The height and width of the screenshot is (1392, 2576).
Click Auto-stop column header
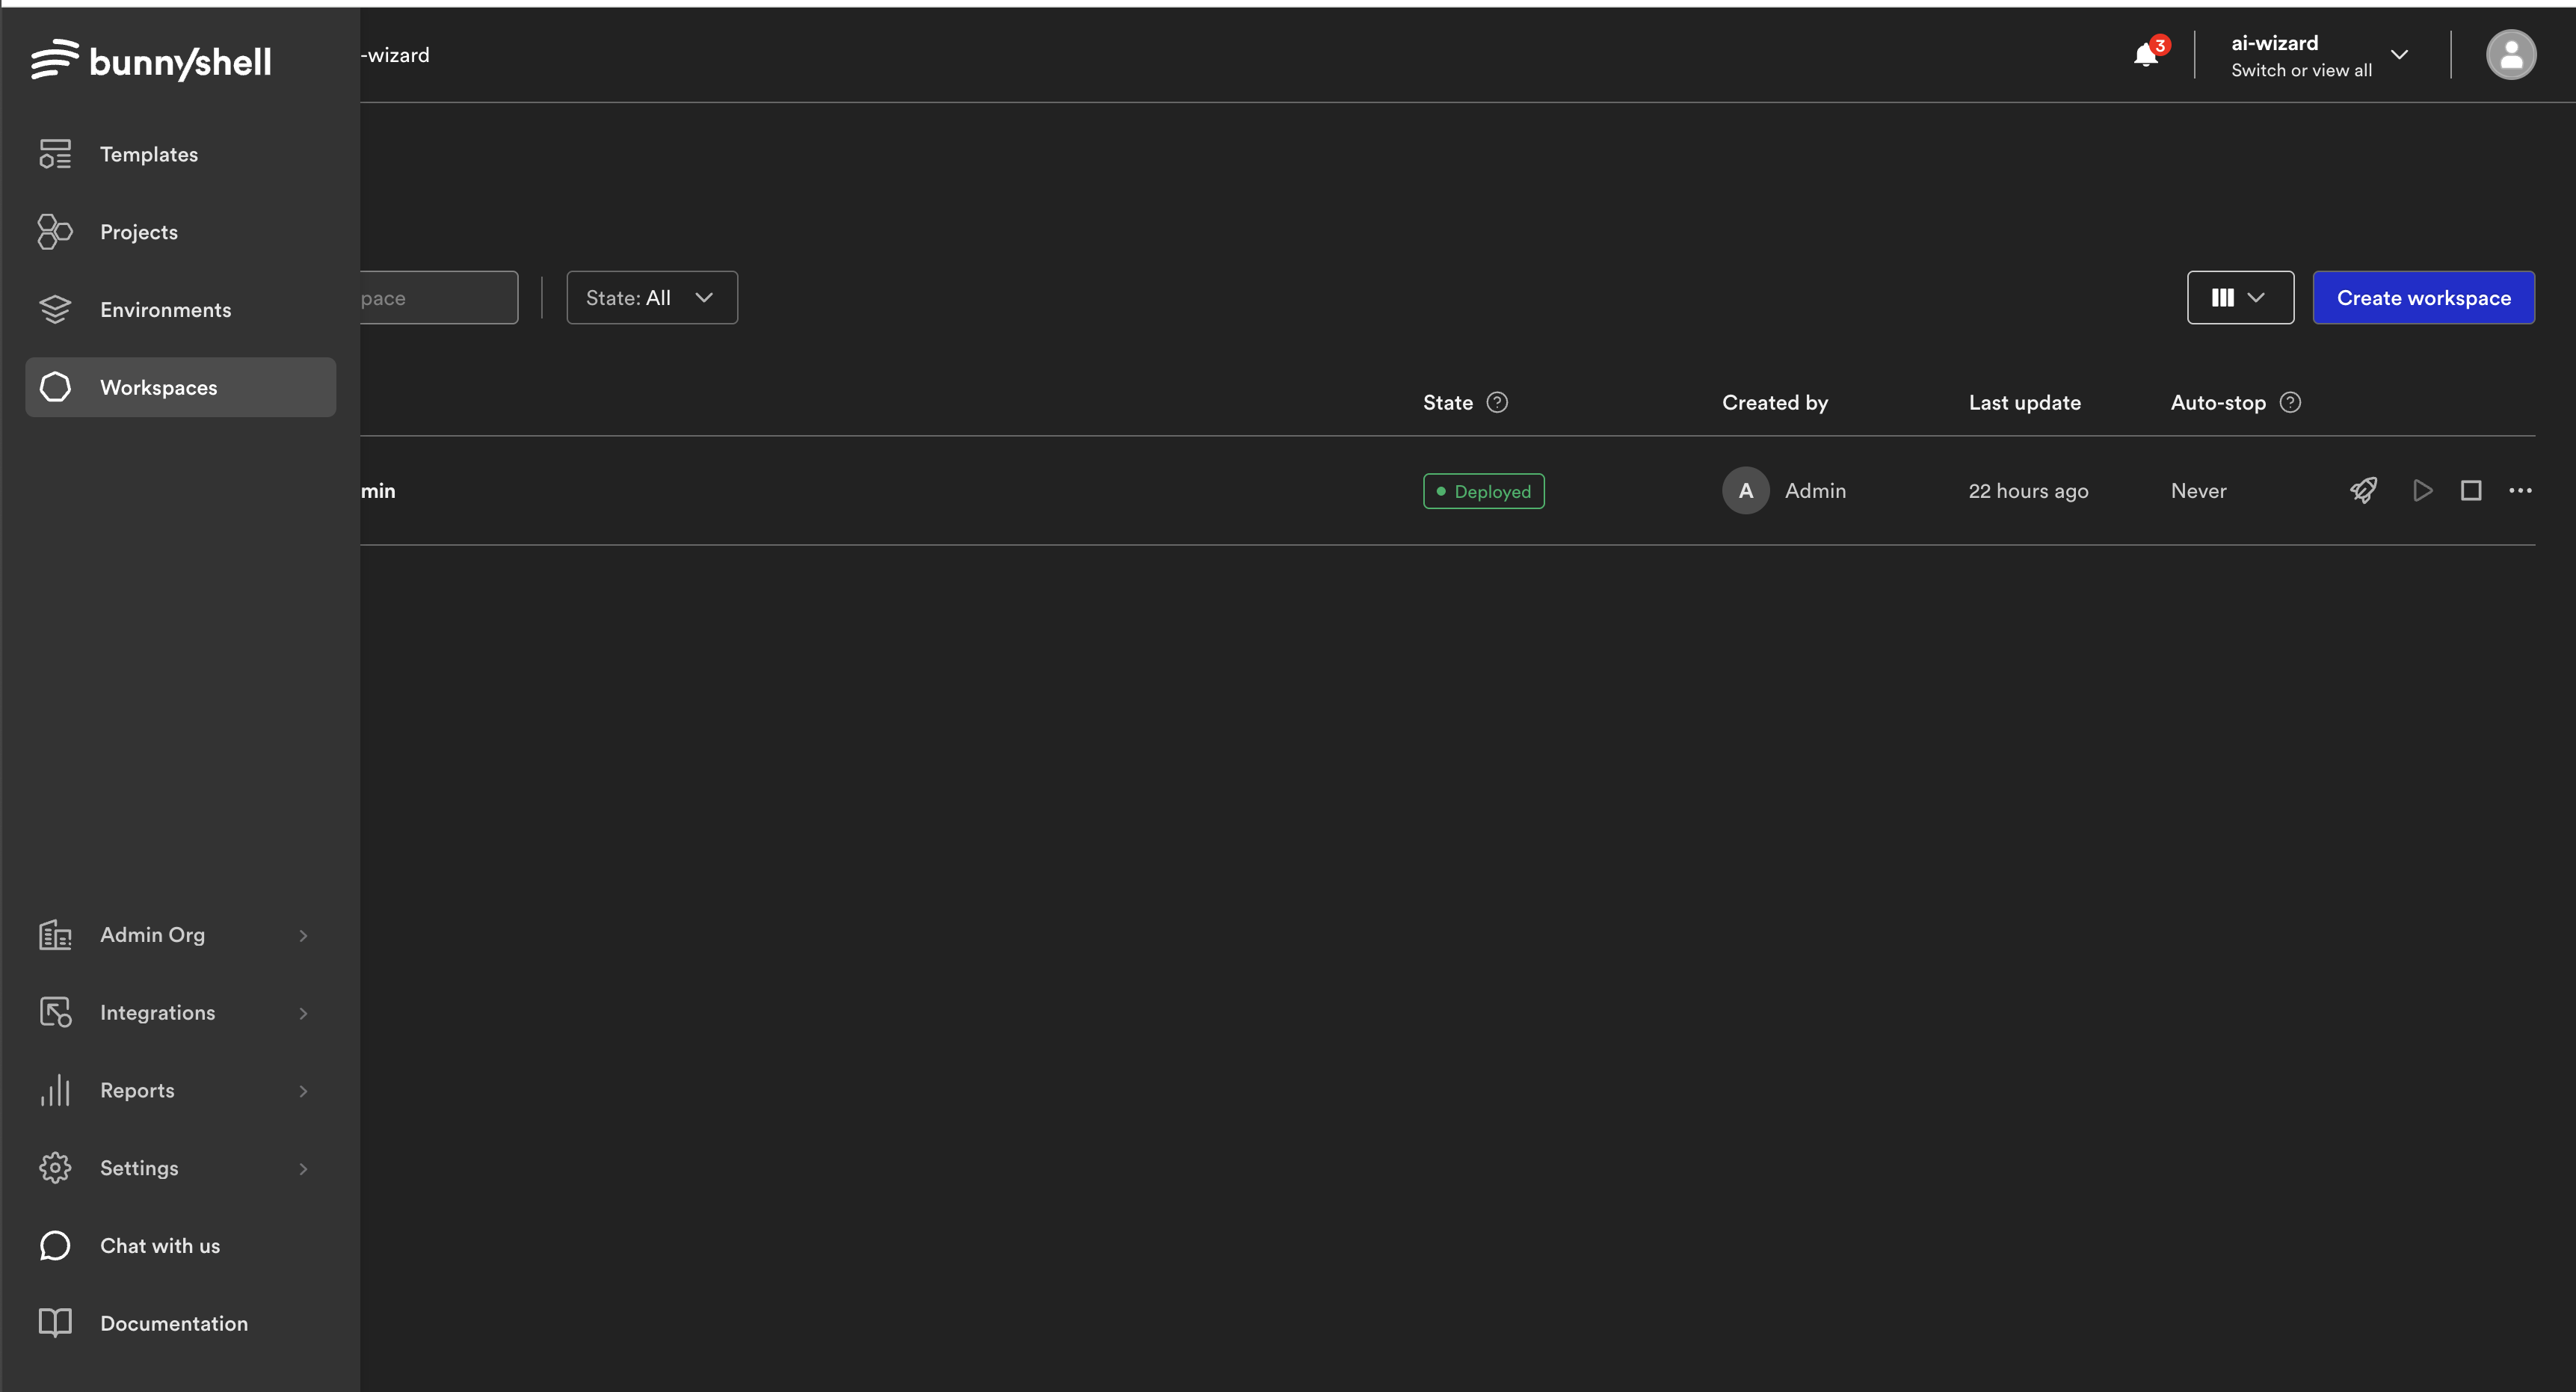[x=2218, y=402]
